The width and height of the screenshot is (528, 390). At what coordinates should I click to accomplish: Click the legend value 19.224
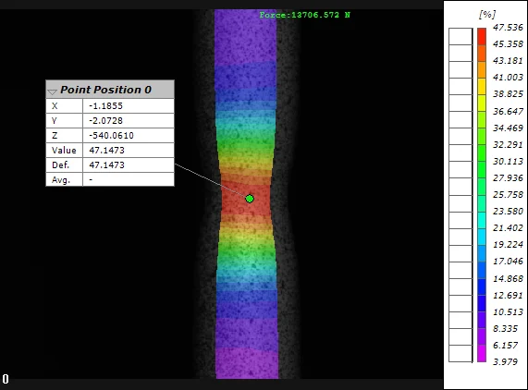pos(508,245)
